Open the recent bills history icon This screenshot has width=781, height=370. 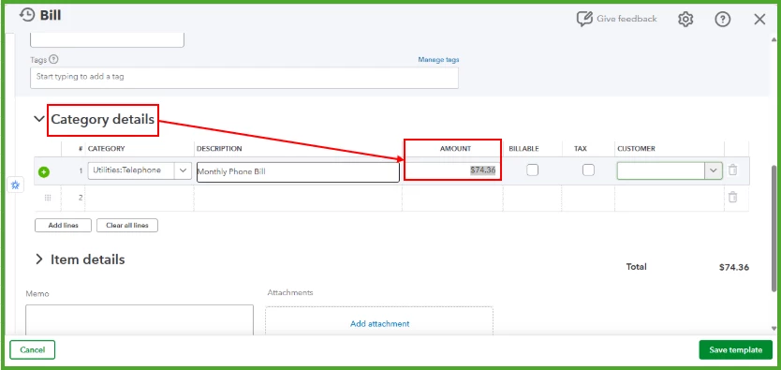pyautogui.click(x=27, y=15)
